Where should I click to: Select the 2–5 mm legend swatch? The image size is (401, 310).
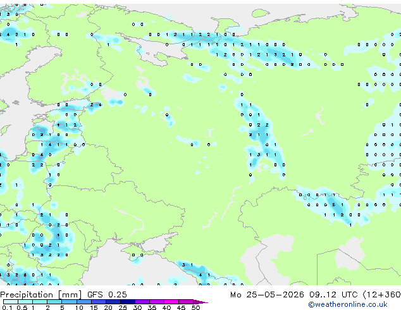(x=54, y=302)
